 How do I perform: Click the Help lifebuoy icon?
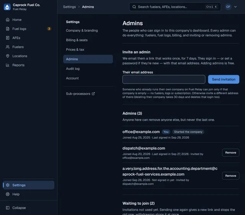coord(8,194)
